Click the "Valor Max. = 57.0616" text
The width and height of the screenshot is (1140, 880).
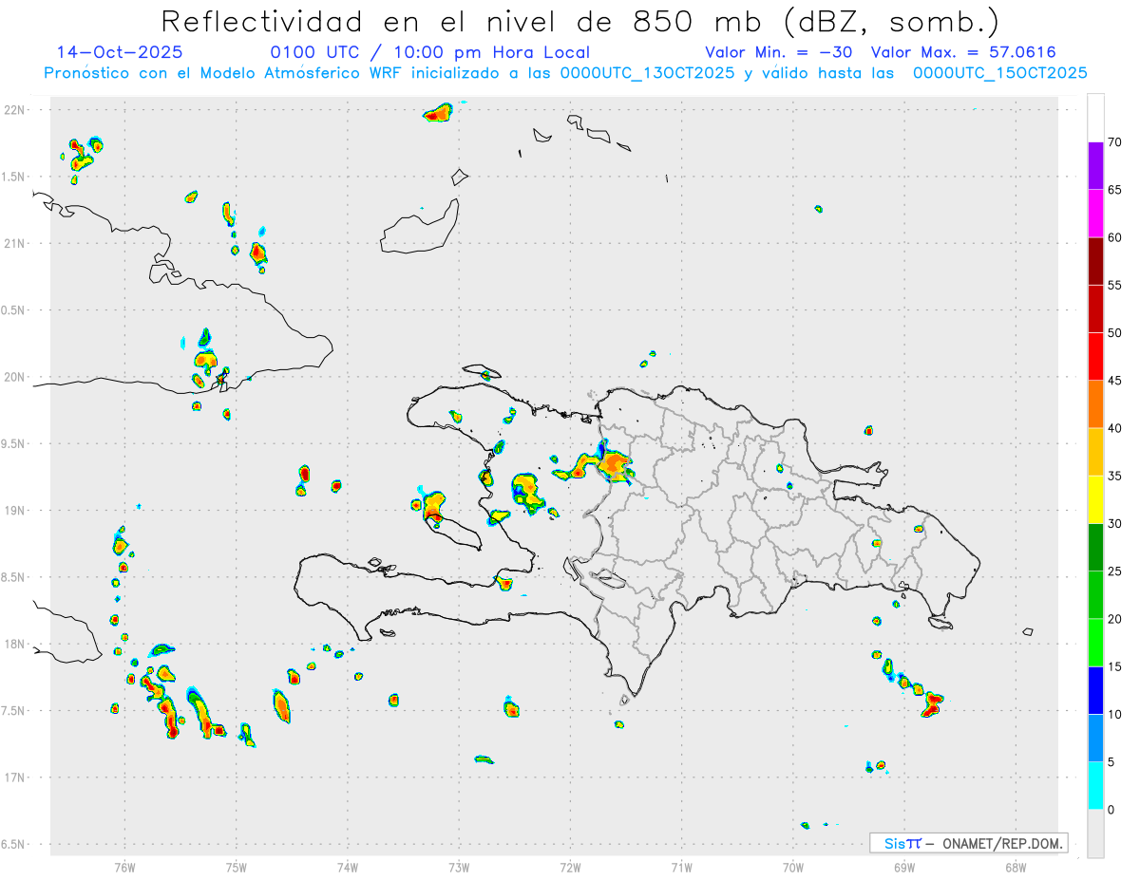963,52
